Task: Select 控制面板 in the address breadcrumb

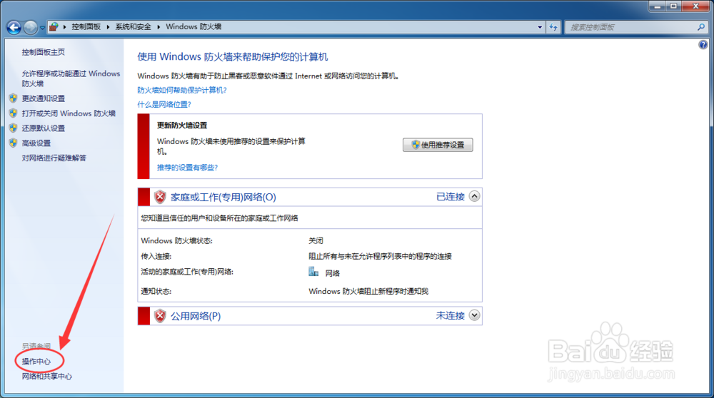Action: (86, 27)
